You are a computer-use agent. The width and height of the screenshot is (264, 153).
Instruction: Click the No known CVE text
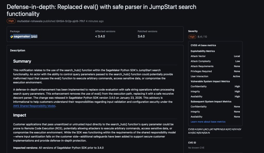[x=196, y=148]
